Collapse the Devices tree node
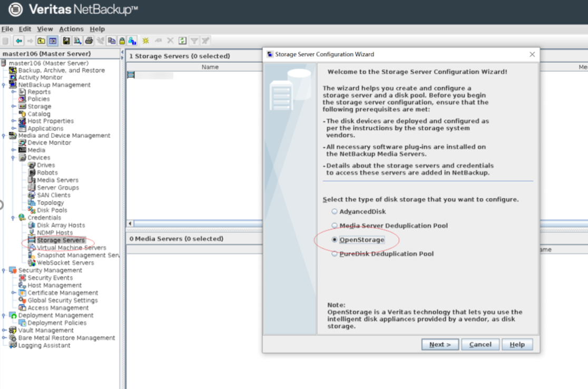This screenshot has height=389, width=588. click(13, 158)
